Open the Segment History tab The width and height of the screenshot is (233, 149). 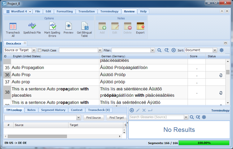53,110
